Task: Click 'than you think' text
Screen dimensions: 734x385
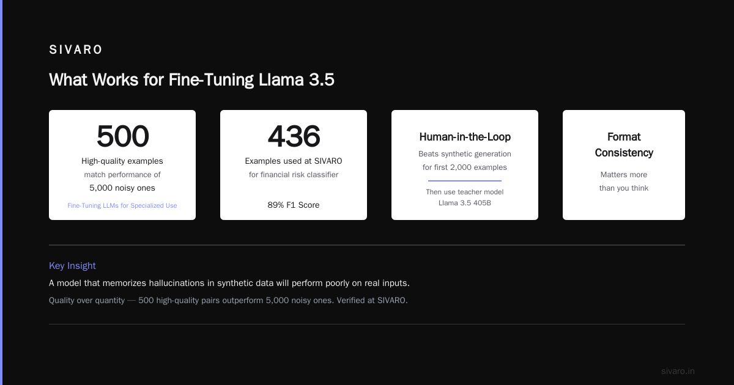Action: point(624,188)
